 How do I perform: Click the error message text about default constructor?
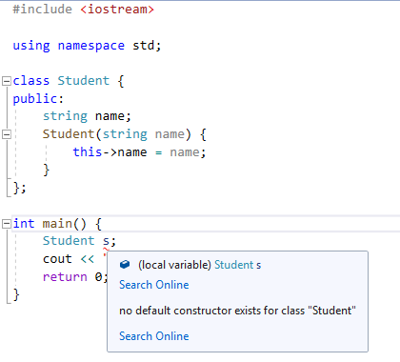point(237,311)
